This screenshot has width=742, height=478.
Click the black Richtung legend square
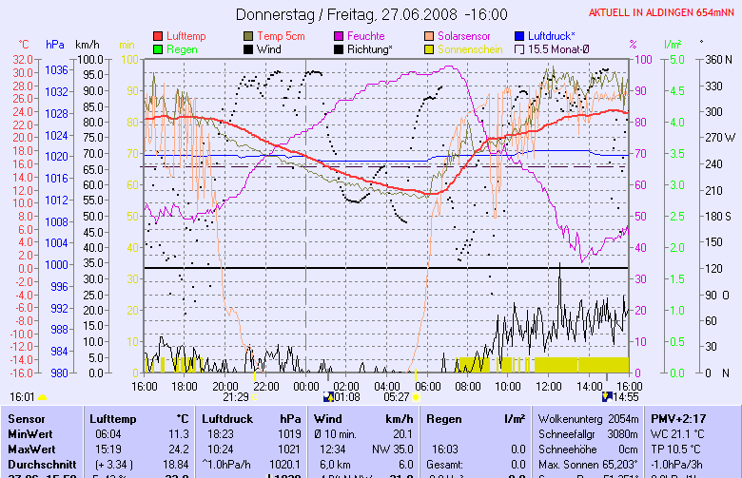point(340,48)
